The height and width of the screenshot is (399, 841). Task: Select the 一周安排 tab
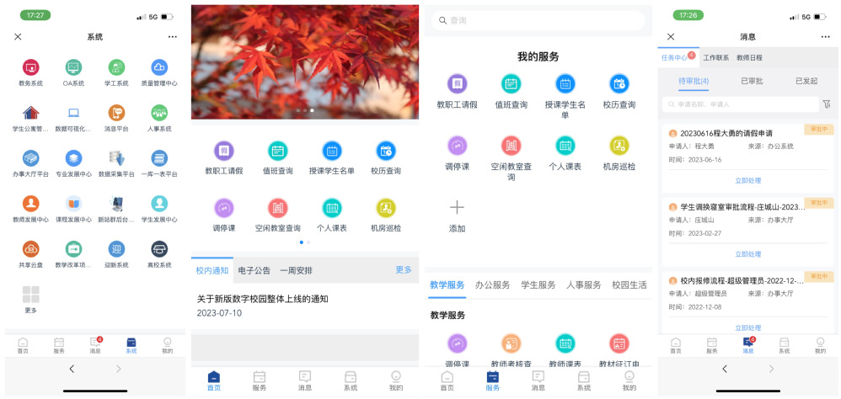[296, 271]
